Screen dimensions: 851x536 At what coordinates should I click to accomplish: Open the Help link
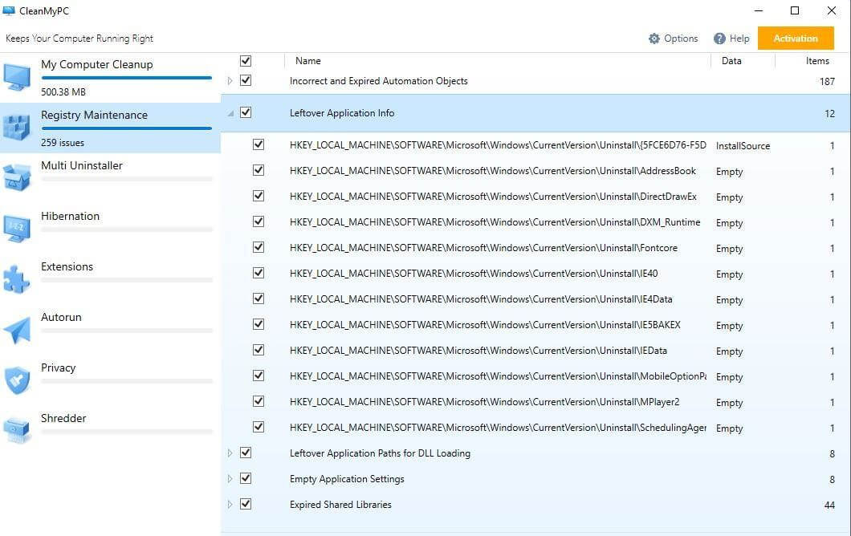[x=731, y=39]
